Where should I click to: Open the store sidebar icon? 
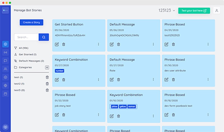tap(5, 94)
